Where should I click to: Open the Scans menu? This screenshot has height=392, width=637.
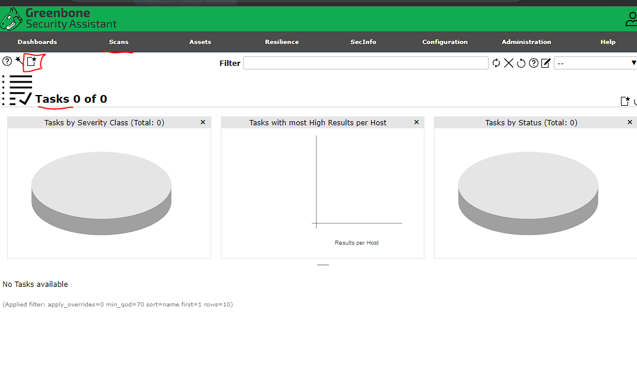pos(119,42)
